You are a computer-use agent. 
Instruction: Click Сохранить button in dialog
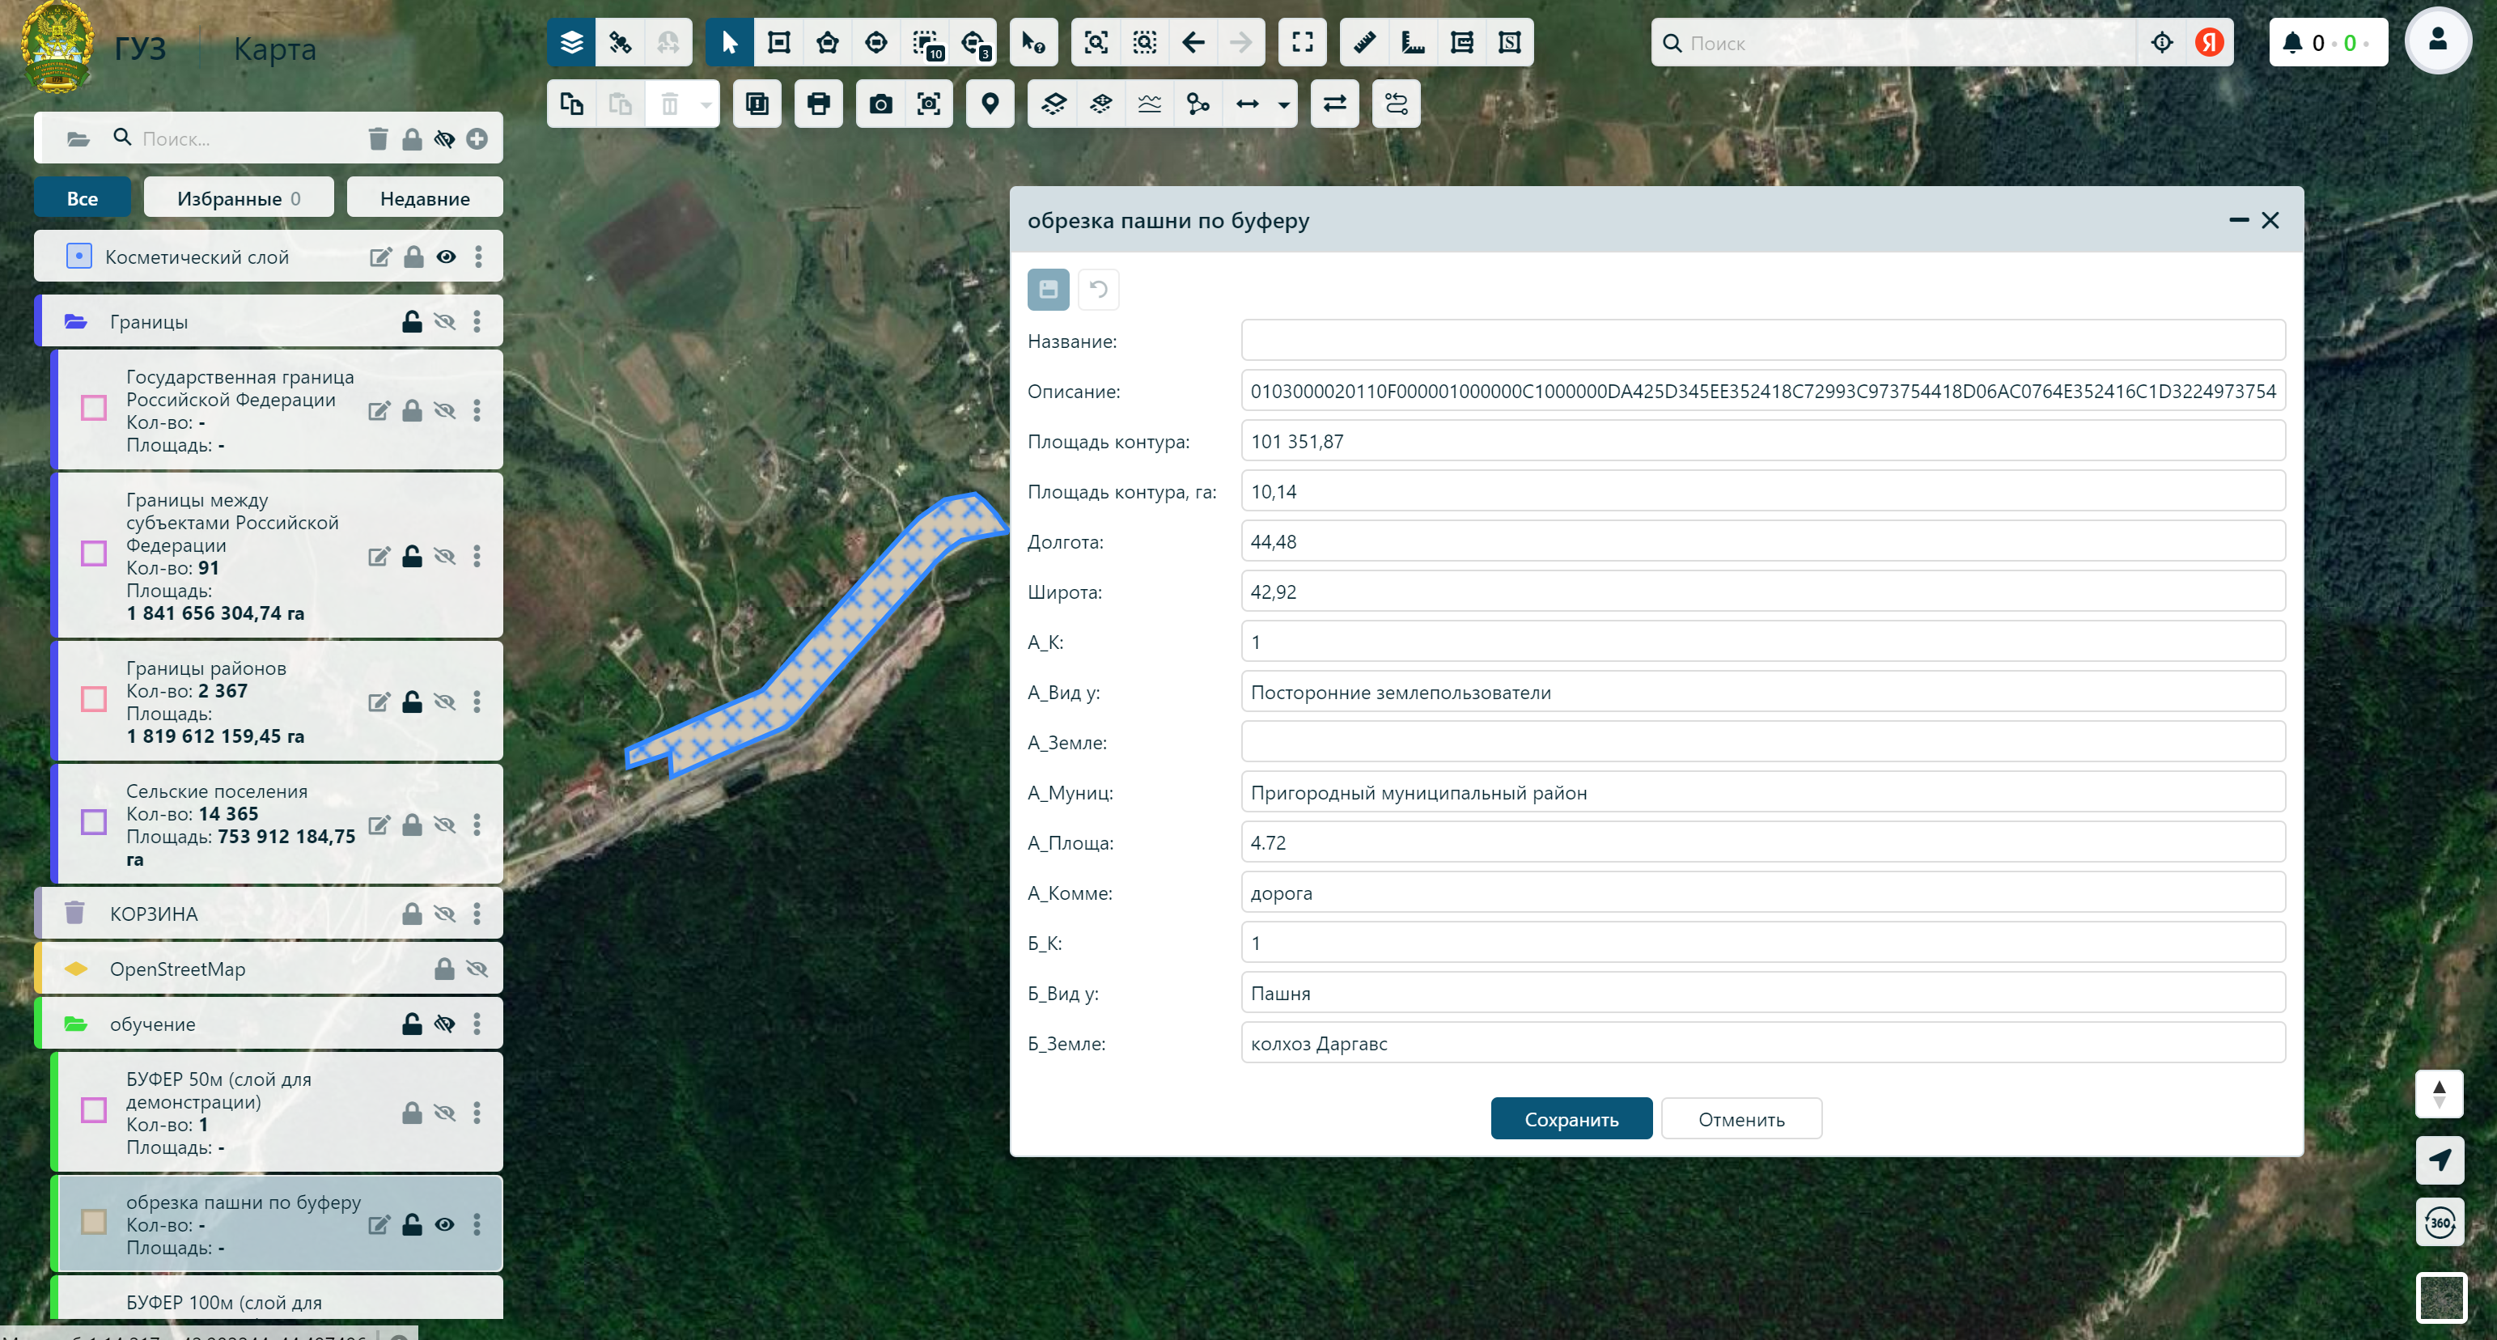1571,1119
